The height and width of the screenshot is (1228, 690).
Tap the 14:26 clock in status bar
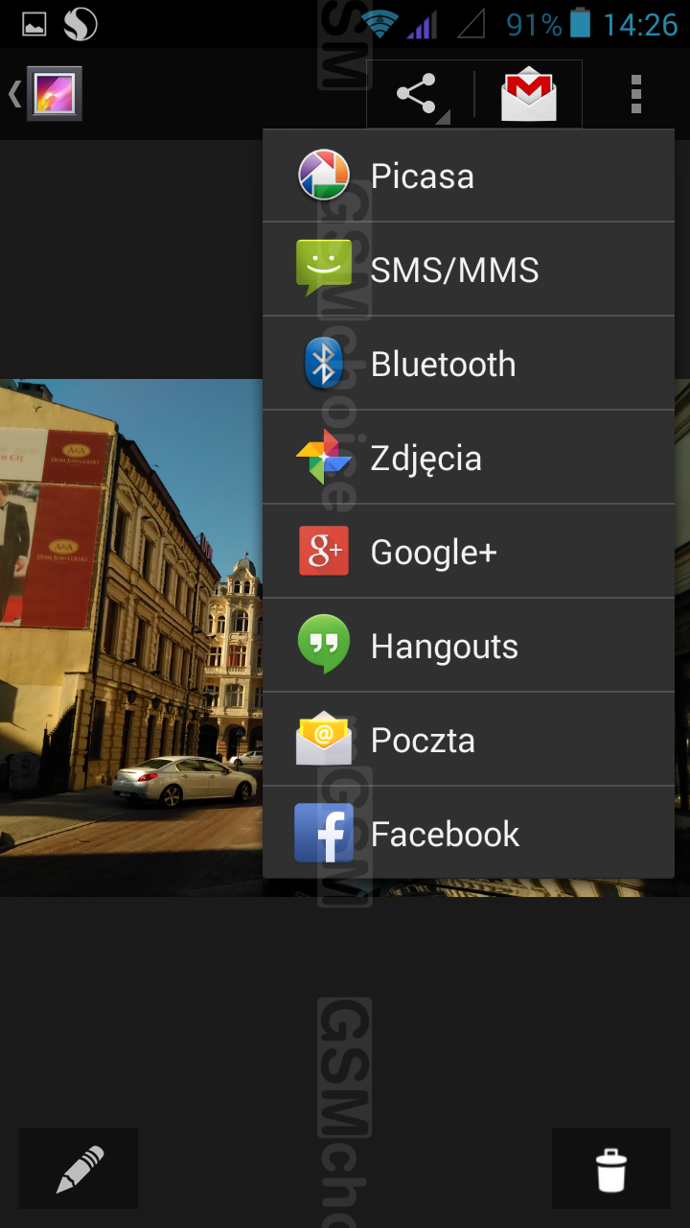click(x=640, y=24)
